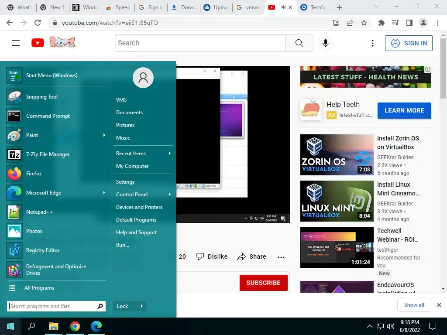Show hidden system tray icons

coord(369,326)
